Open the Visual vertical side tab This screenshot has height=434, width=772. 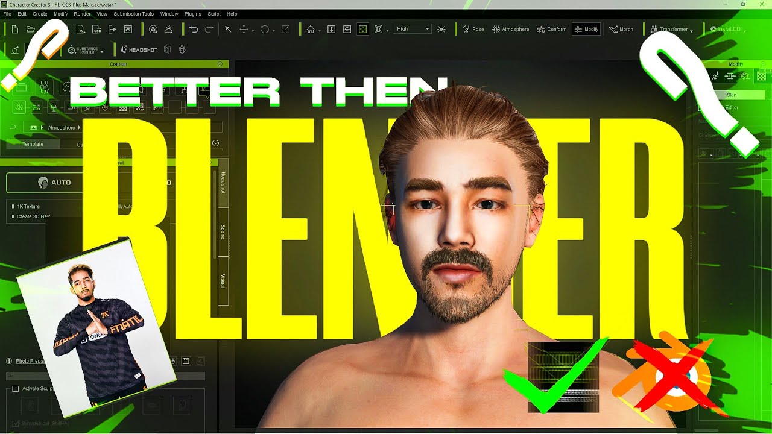pos(223,281)
